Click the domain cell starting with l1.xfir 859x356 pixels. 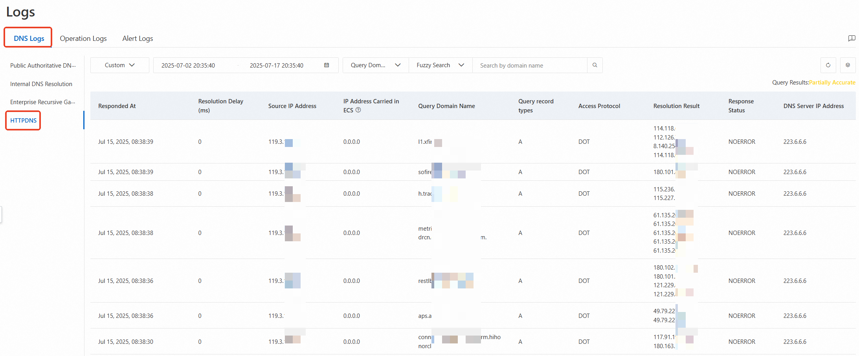[430, 142]
